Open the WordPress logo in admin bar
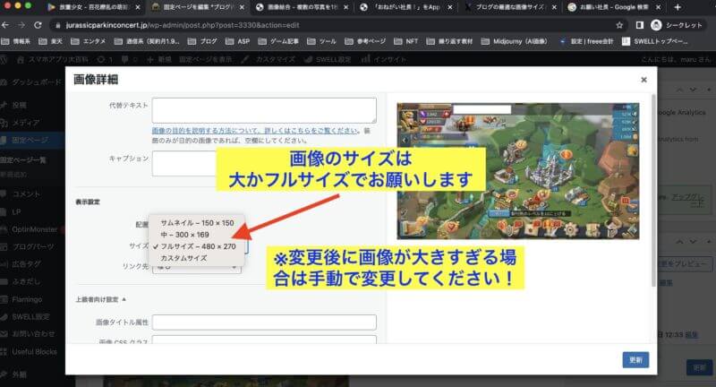Screen dimensions: 716x387 click(4, 59)
